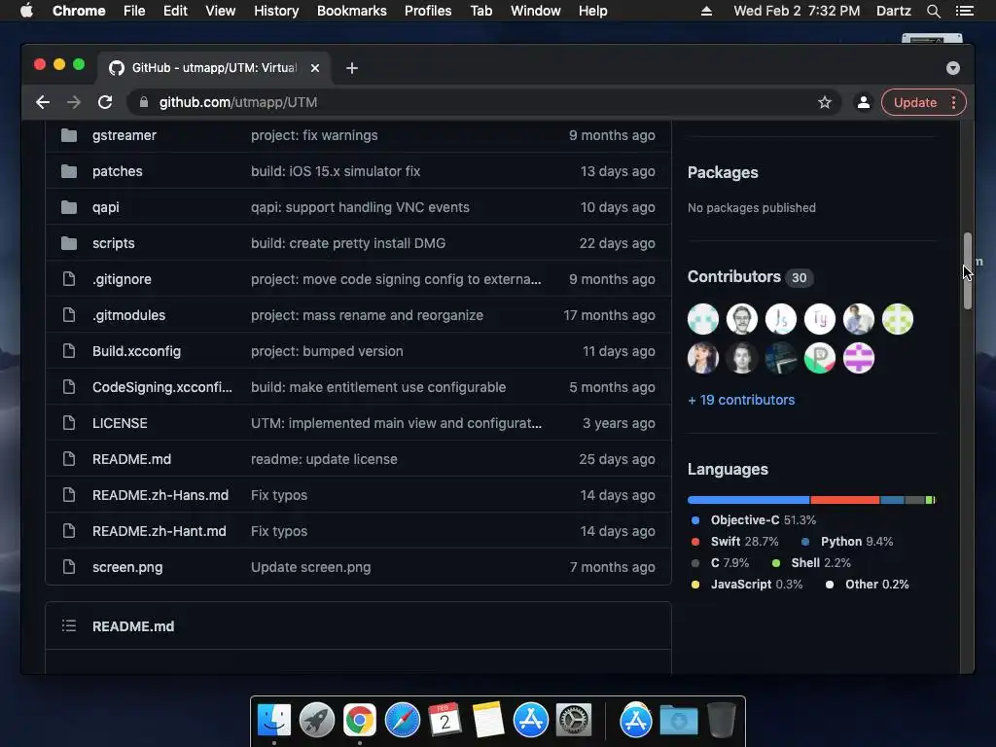The width and height of the screenshot is (996, 747).
Task: Click the LICENSE file icon
Action: point(69,423)
